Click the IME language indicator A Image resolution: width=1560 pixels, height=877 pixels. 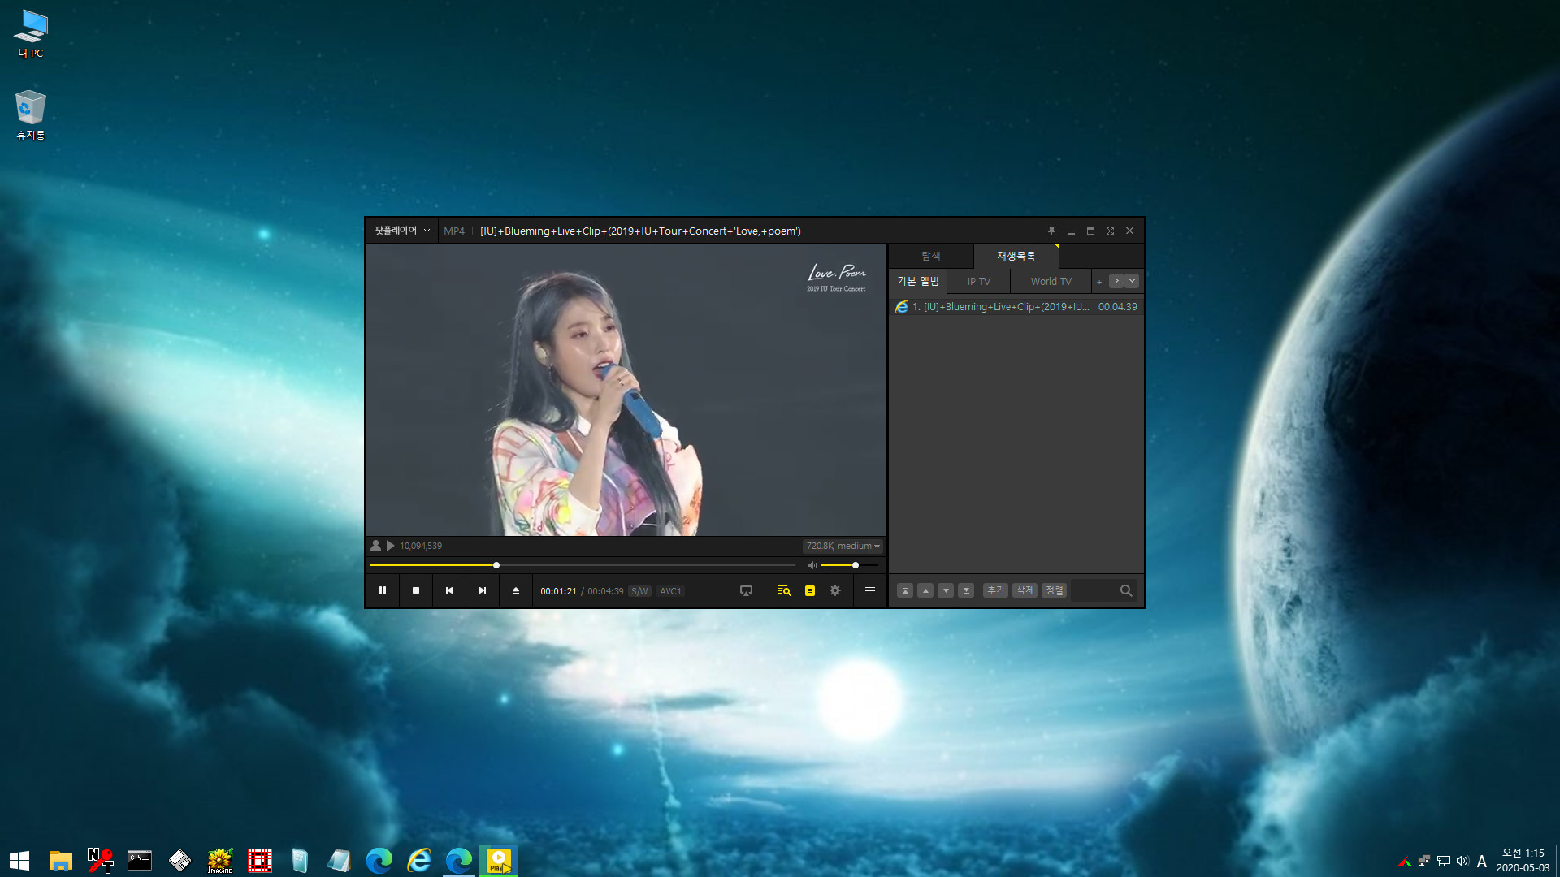click(1482, 861)
